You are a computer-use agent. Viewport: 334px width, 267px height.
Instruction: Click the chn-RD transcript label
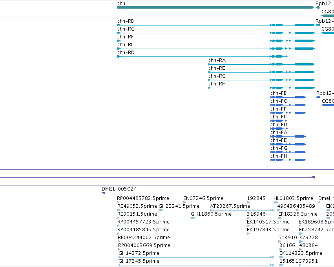(x=126, y=53)
